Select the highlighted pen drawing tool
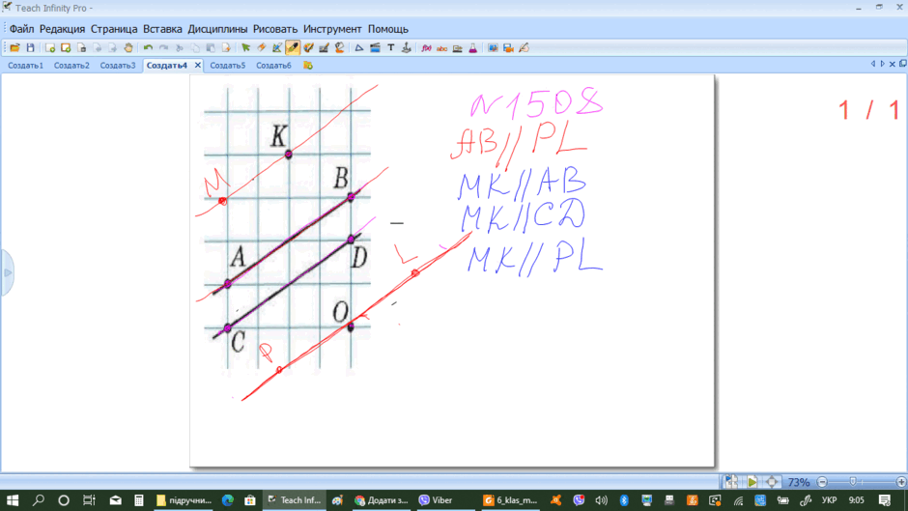The width and height of the screenshot is (908, 511). (x=293, y=48)
